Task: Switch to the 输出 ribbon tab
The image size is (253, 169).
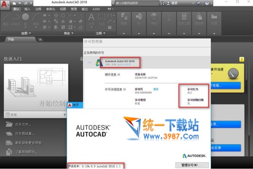Action: click(85, 9)
